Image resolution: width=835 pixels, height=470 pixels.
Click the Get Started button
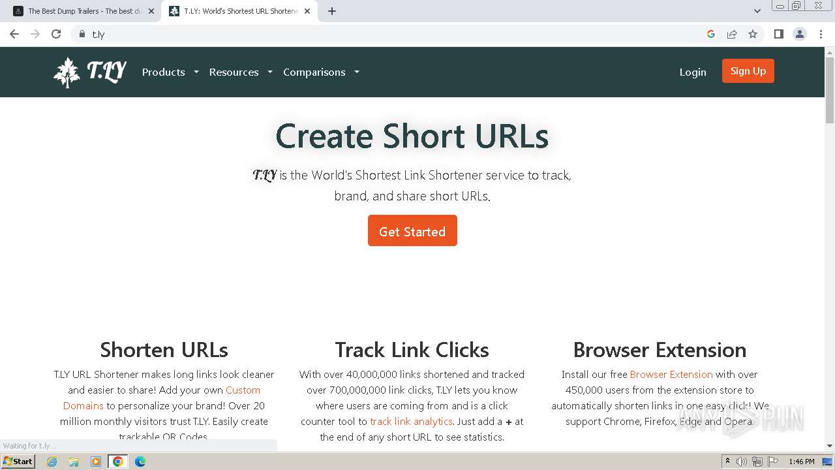tap(412, 230)
